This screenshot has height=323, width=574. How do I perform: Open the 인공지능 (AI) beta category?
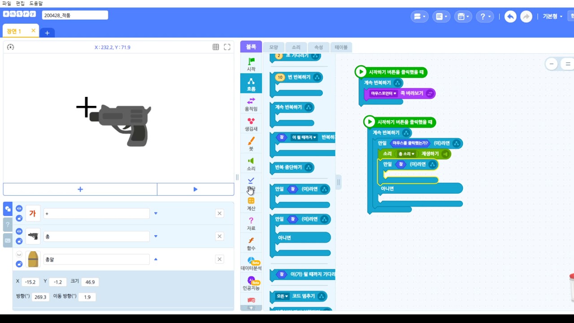(x=251, y=284)
